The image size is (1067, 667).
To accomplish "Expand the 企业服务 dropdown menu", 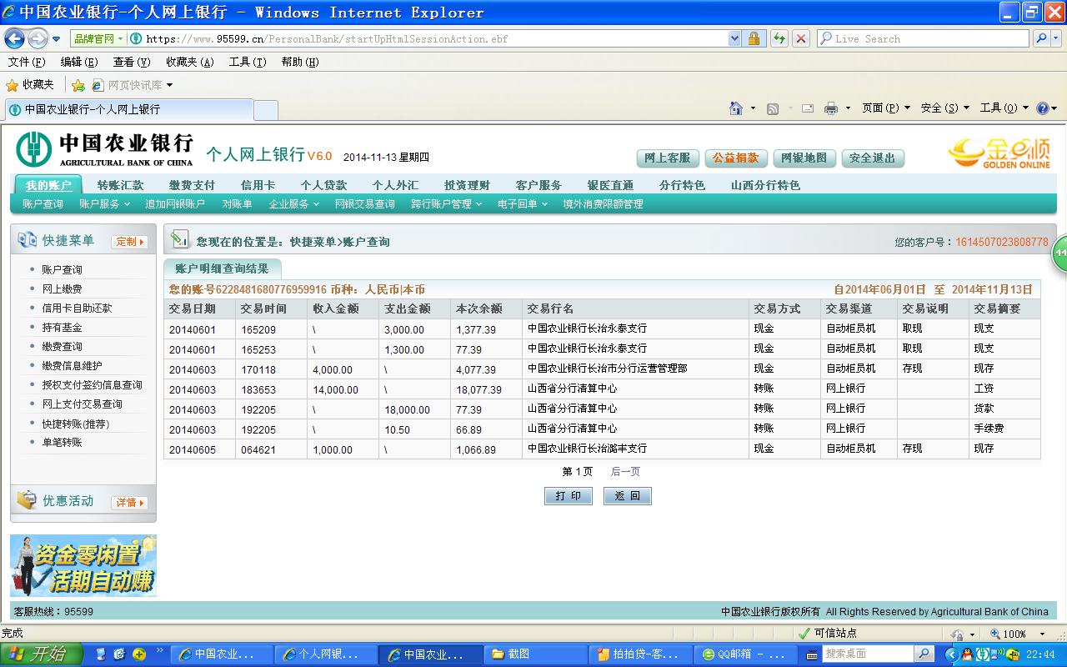I will coord(293,204).
